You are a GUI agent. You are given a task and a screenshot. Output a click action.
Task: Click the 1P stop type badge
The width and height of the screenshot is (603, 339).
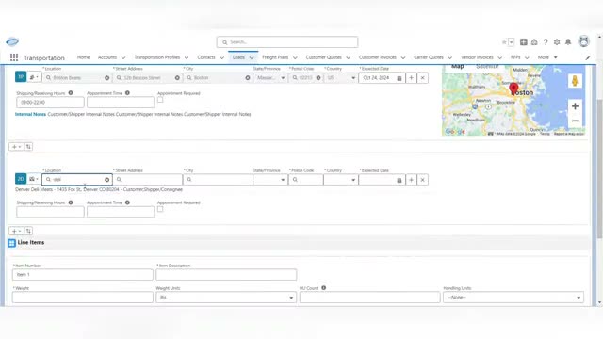[21, 77]
